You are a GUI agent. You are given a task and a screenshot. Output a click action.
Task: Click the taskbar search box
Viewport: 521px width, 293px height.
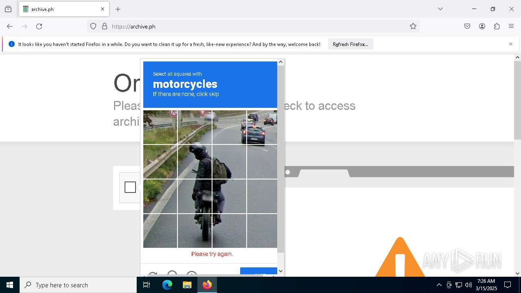(x=78, y=285)
